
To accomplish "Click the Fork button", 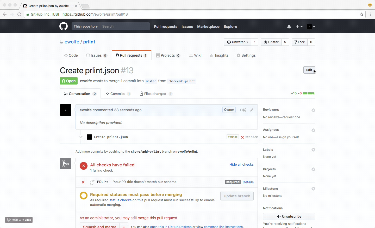I will click(299, 42).
